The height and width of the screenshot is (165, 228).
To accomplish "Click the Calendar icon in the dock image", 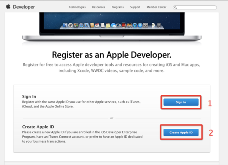I will click(x=97, y=25).
